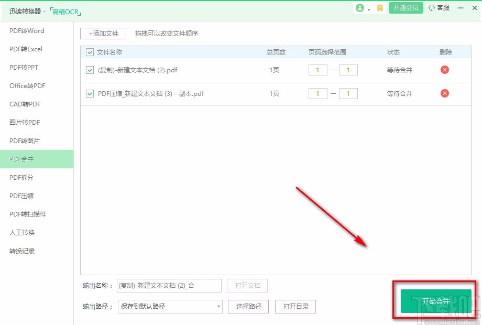Uncheck PDF压缩_新建文本文档 (3) - 副本.pdf
This screenshot has width=482, height=325.
click(x=89, y=93)
